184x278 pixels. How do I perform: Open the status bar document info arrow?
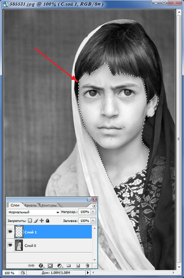(x=88, y=272)
